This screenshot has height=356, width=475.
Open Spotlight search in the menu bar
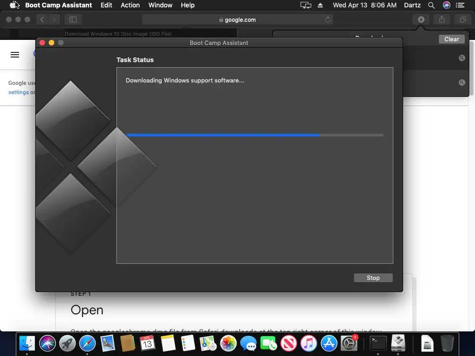click(x=431, y=5)
